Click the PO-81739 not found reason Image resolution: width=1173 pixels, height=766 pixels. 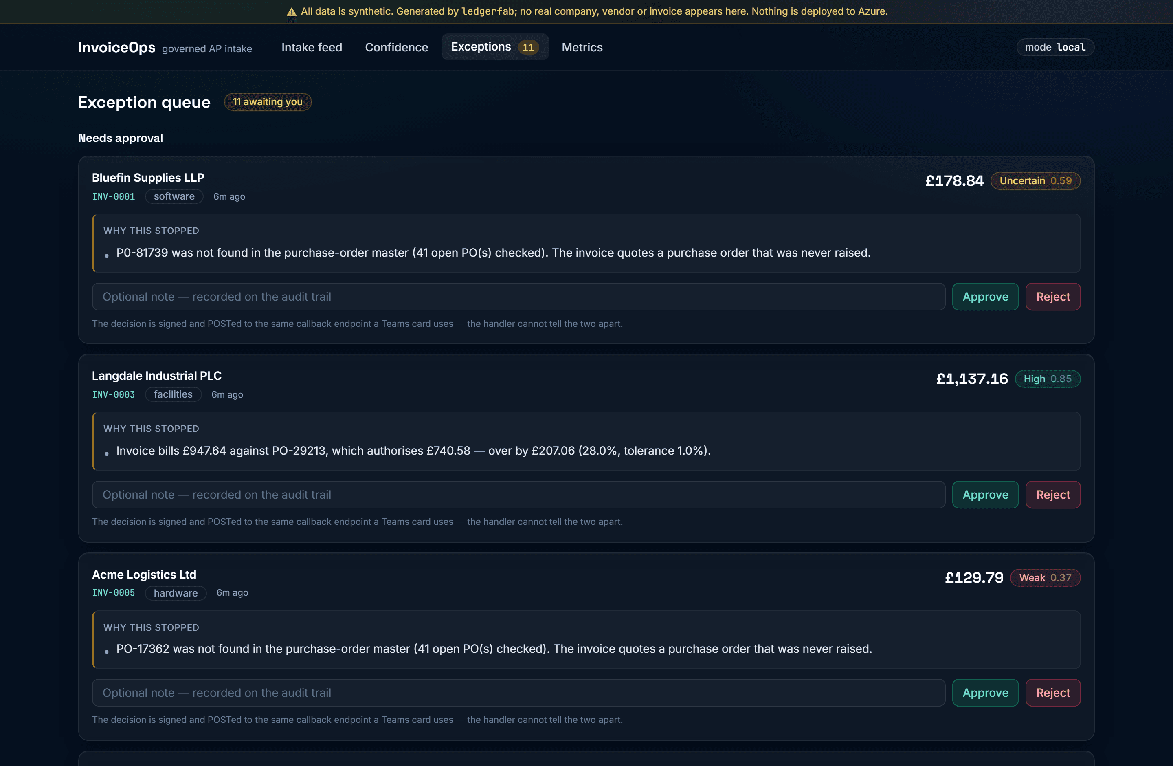click(x=493, y=253)
